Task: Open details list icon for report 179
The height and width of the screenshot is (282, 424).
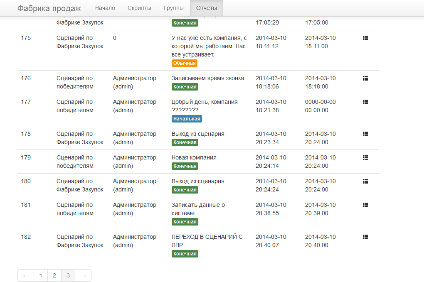Action: click(365, 158)
